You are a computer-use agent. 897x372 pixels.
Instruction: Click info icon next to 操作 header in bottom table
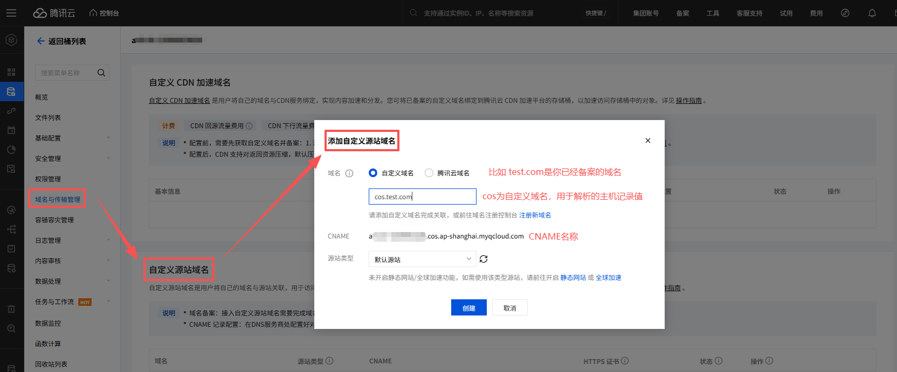[769, 361]
